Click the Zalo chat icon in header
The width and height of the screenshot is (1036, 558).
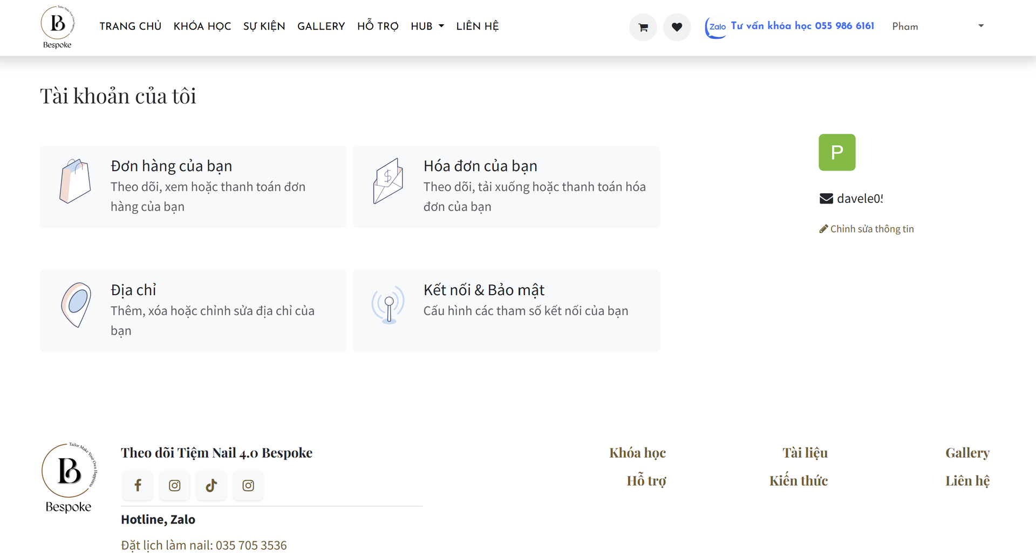click(716, 27)
